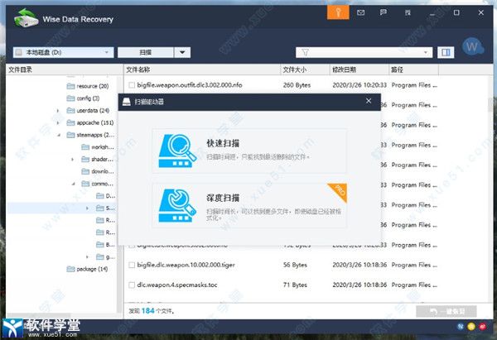
Task: Click the config (3) folder icon
Action: [70, 98]
